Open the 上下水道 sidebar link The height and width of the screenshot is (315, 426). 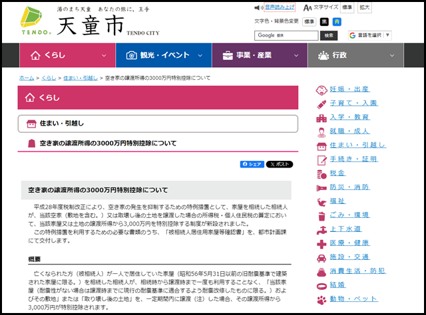(345, 229)
